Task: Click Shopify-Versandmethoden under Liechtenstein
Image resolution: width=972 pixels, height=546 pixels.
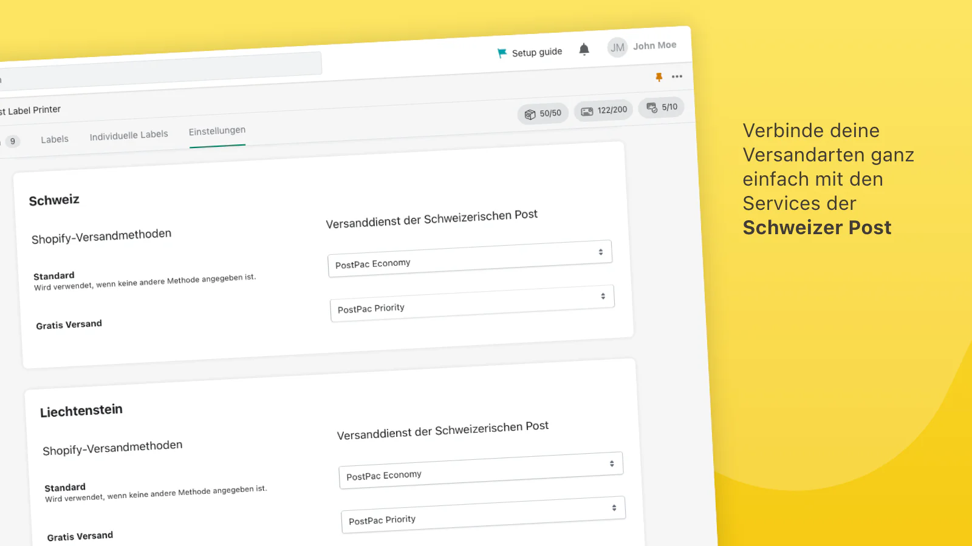Action: point(112,448)
